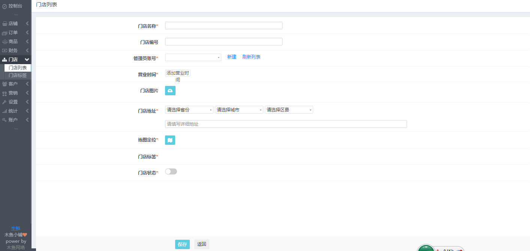Expand the 请选择区县 district dropdown

point(289,110)
